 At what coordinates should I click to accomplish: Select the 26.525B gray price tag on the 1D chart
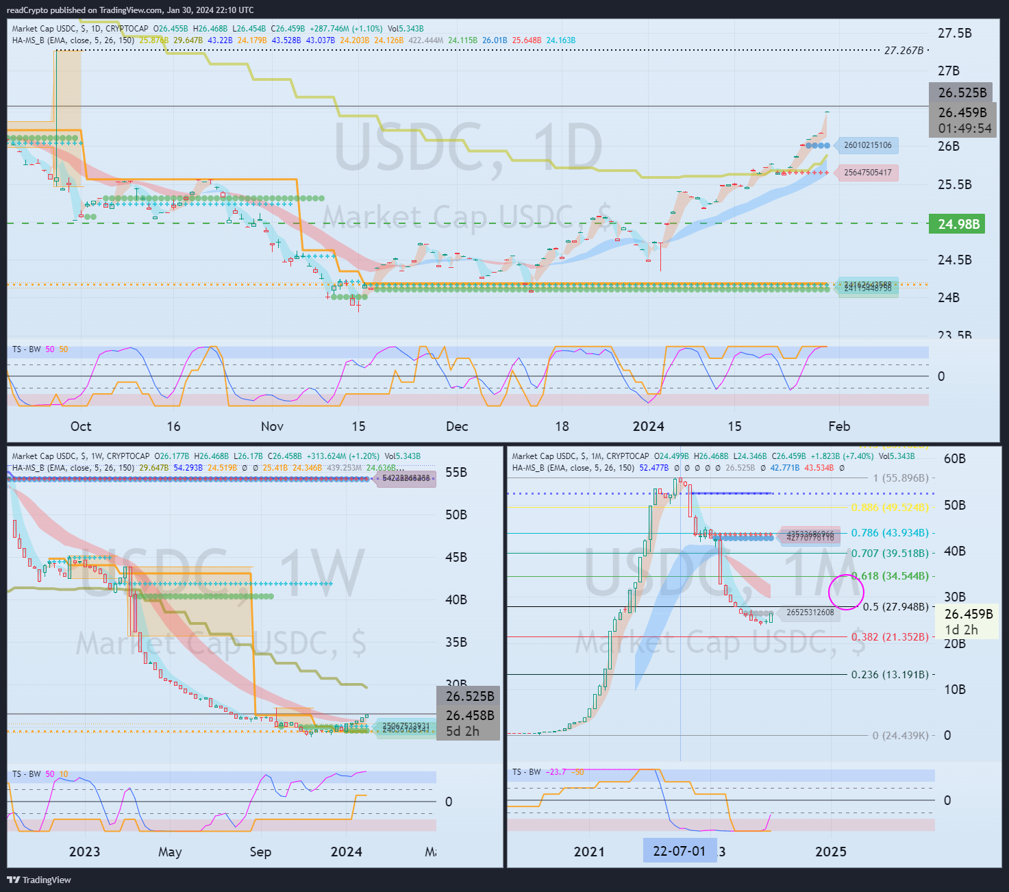coord(962,92)
